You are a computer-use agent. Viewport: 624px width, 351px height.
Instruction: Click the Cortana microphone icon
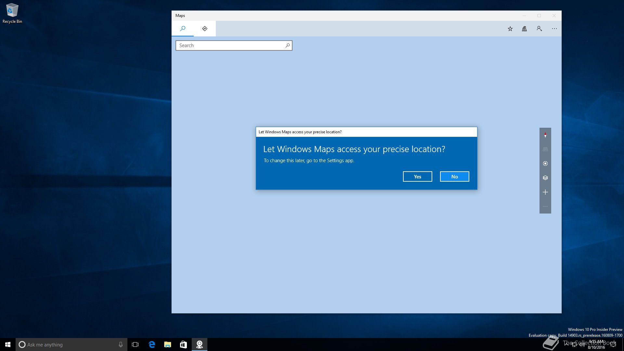point(121,344)
